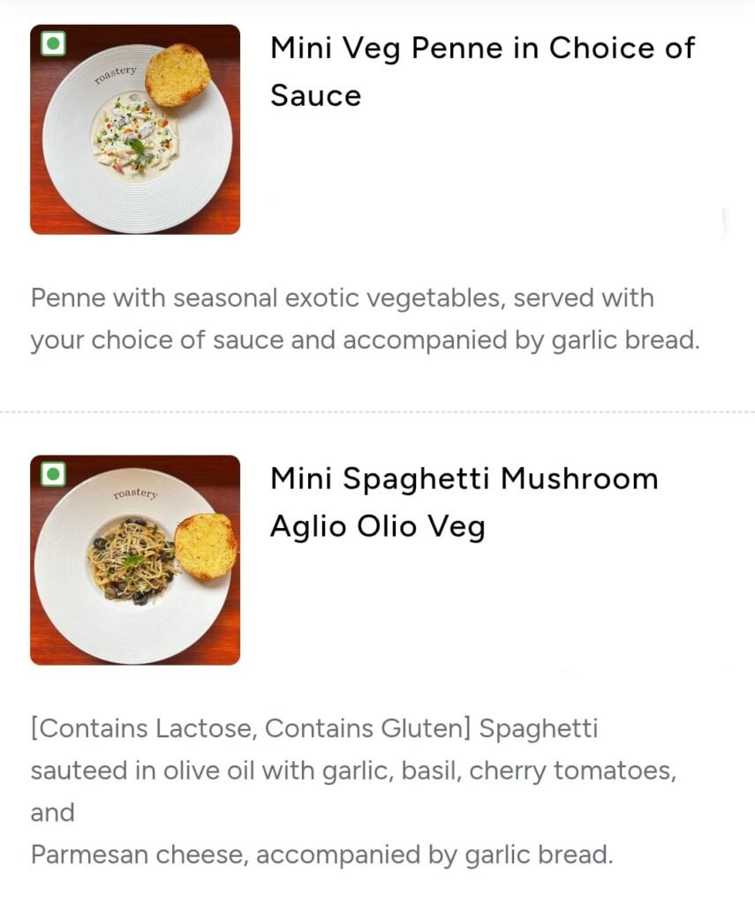Click the green veg indicator on Spaghetti photo
755x904 pixels.
(53, 474)
